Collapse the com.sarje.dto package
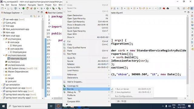 pyautogui.click(x=6, y=49)
